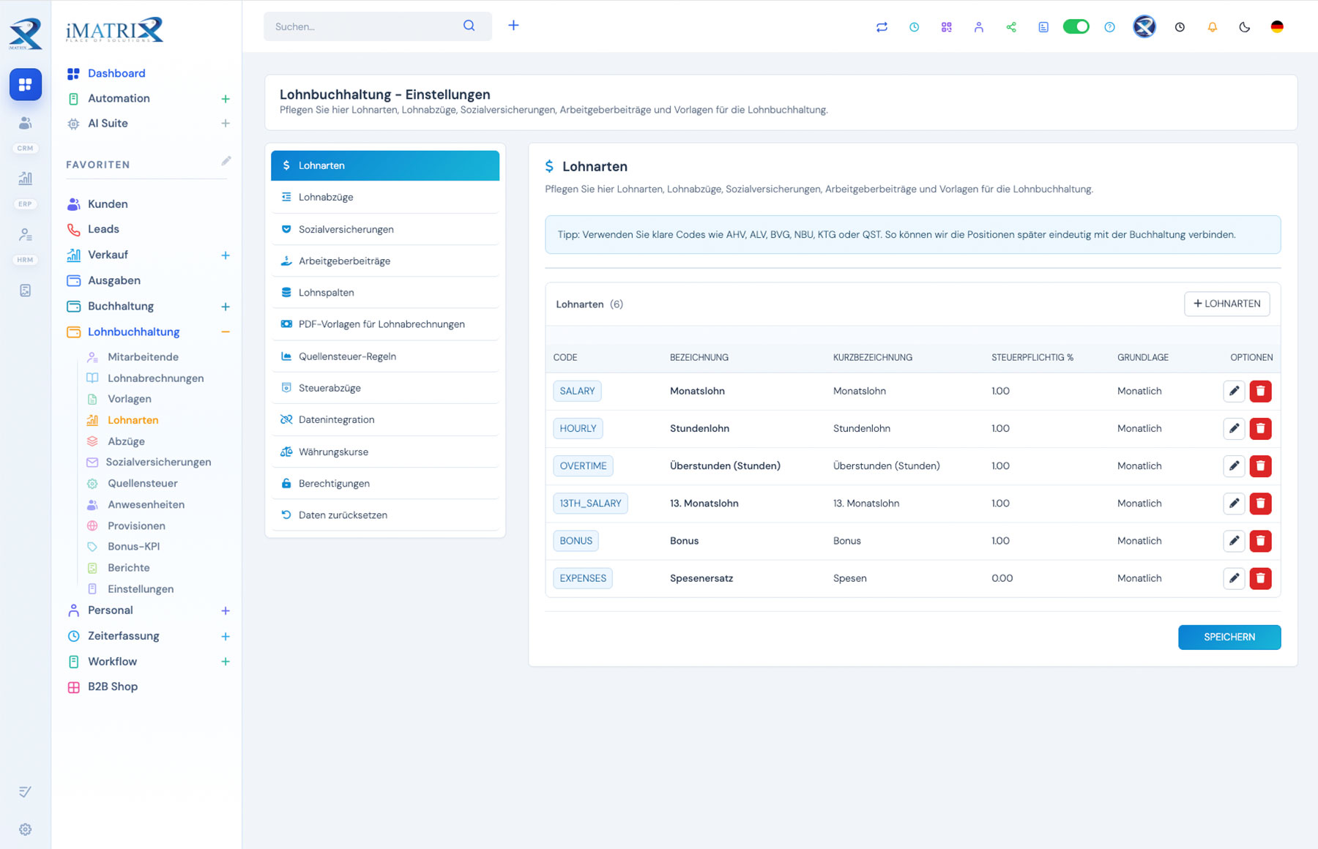Open Kunden in favorites
This screenshot has height=849, width=1318.
click(x=108, y=204)
